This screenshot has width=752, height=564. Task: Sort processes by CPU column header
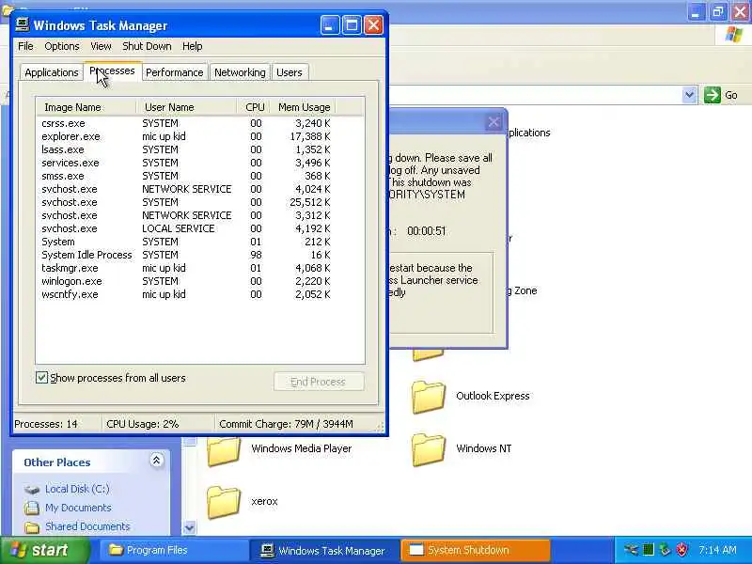[255, 107]
